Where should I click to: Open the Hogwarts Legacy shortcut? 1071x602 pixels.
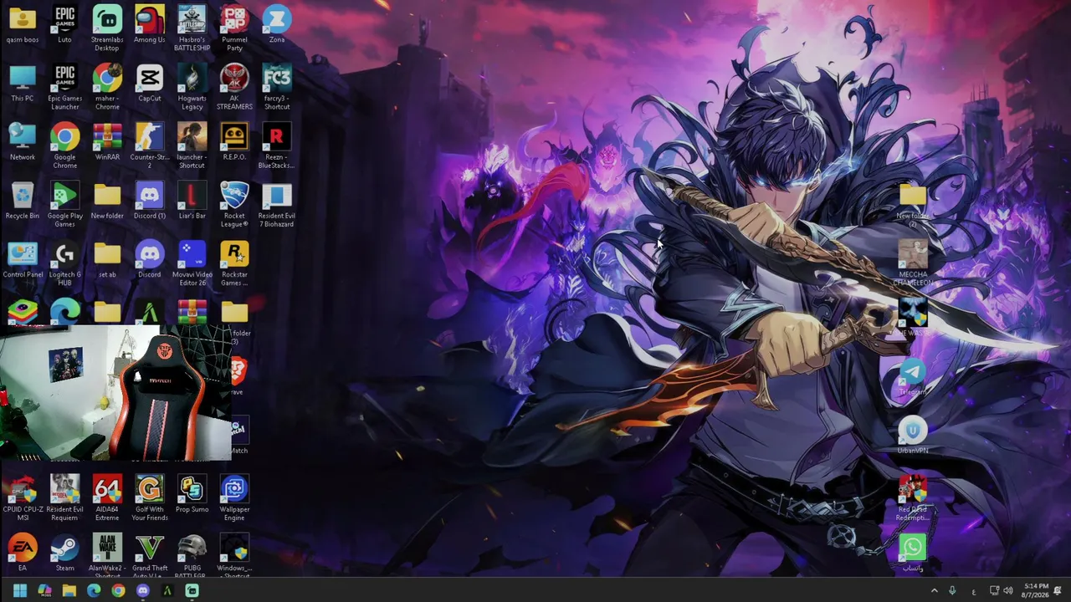pyautogui.click(x=192, y=87)
